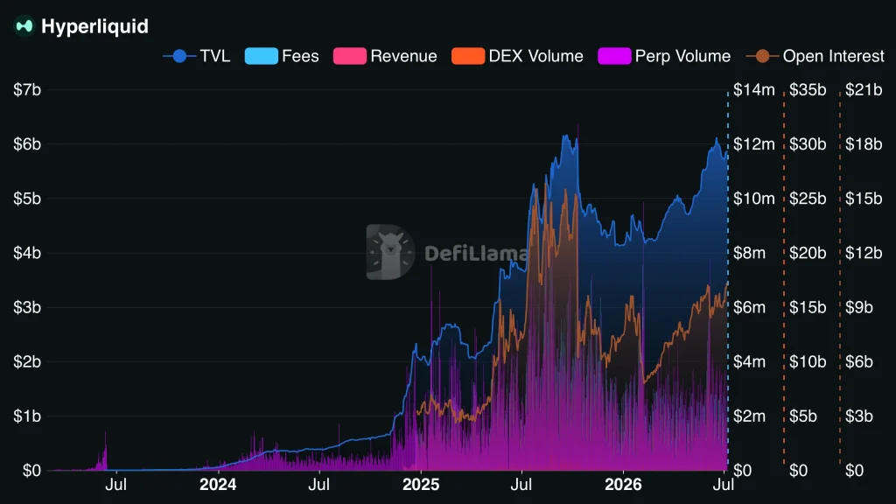Click the TVL blue line marker icon
The width and height of the screenshot is (896, 504).
179,56
